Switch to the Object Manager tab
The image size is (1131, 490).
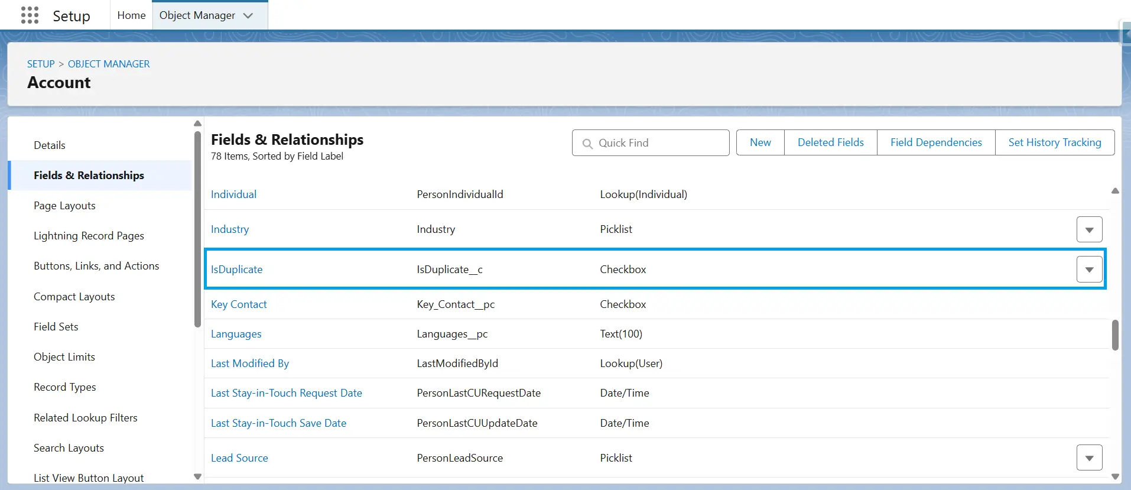[x=197, y=15]
